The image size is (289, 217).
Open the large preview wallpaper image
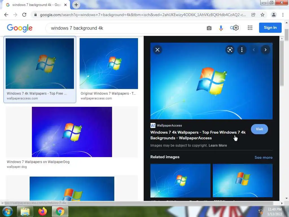(211, 81)
